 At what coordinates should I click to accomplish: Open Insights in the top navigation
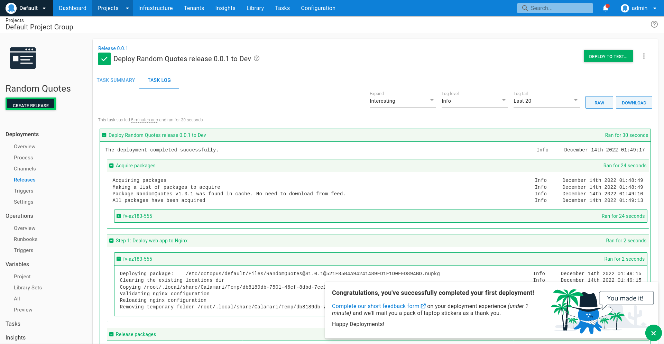coord(225,8)
